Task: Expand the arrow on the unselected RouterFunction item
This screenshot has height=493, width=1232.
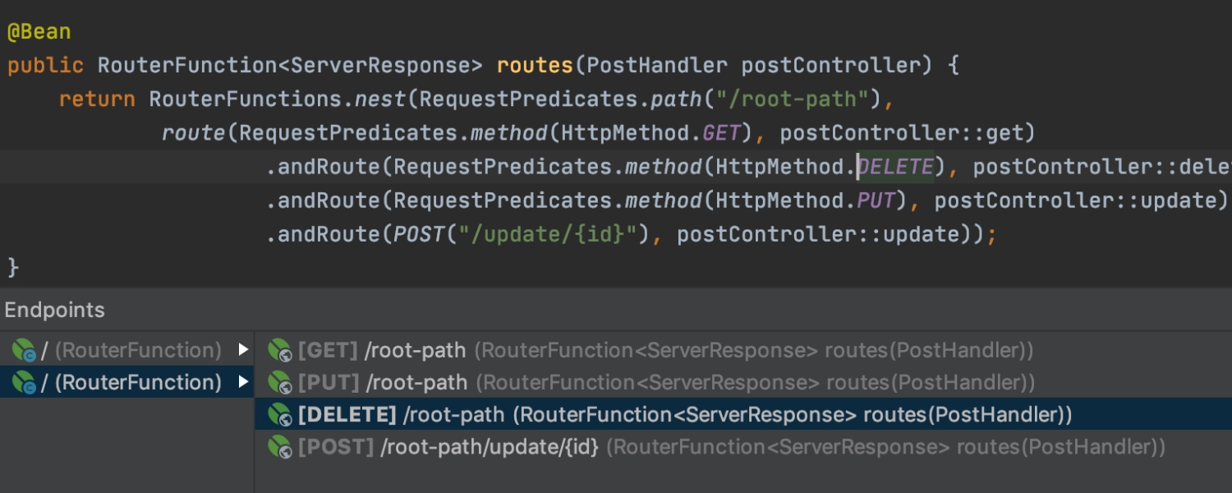Action: point(243,350)
